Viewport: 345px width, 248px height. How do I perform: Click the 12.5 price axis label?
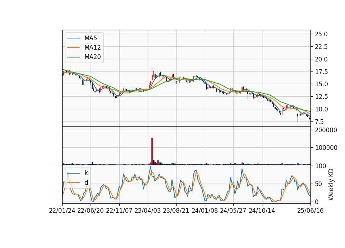click(x=321, y=97)
